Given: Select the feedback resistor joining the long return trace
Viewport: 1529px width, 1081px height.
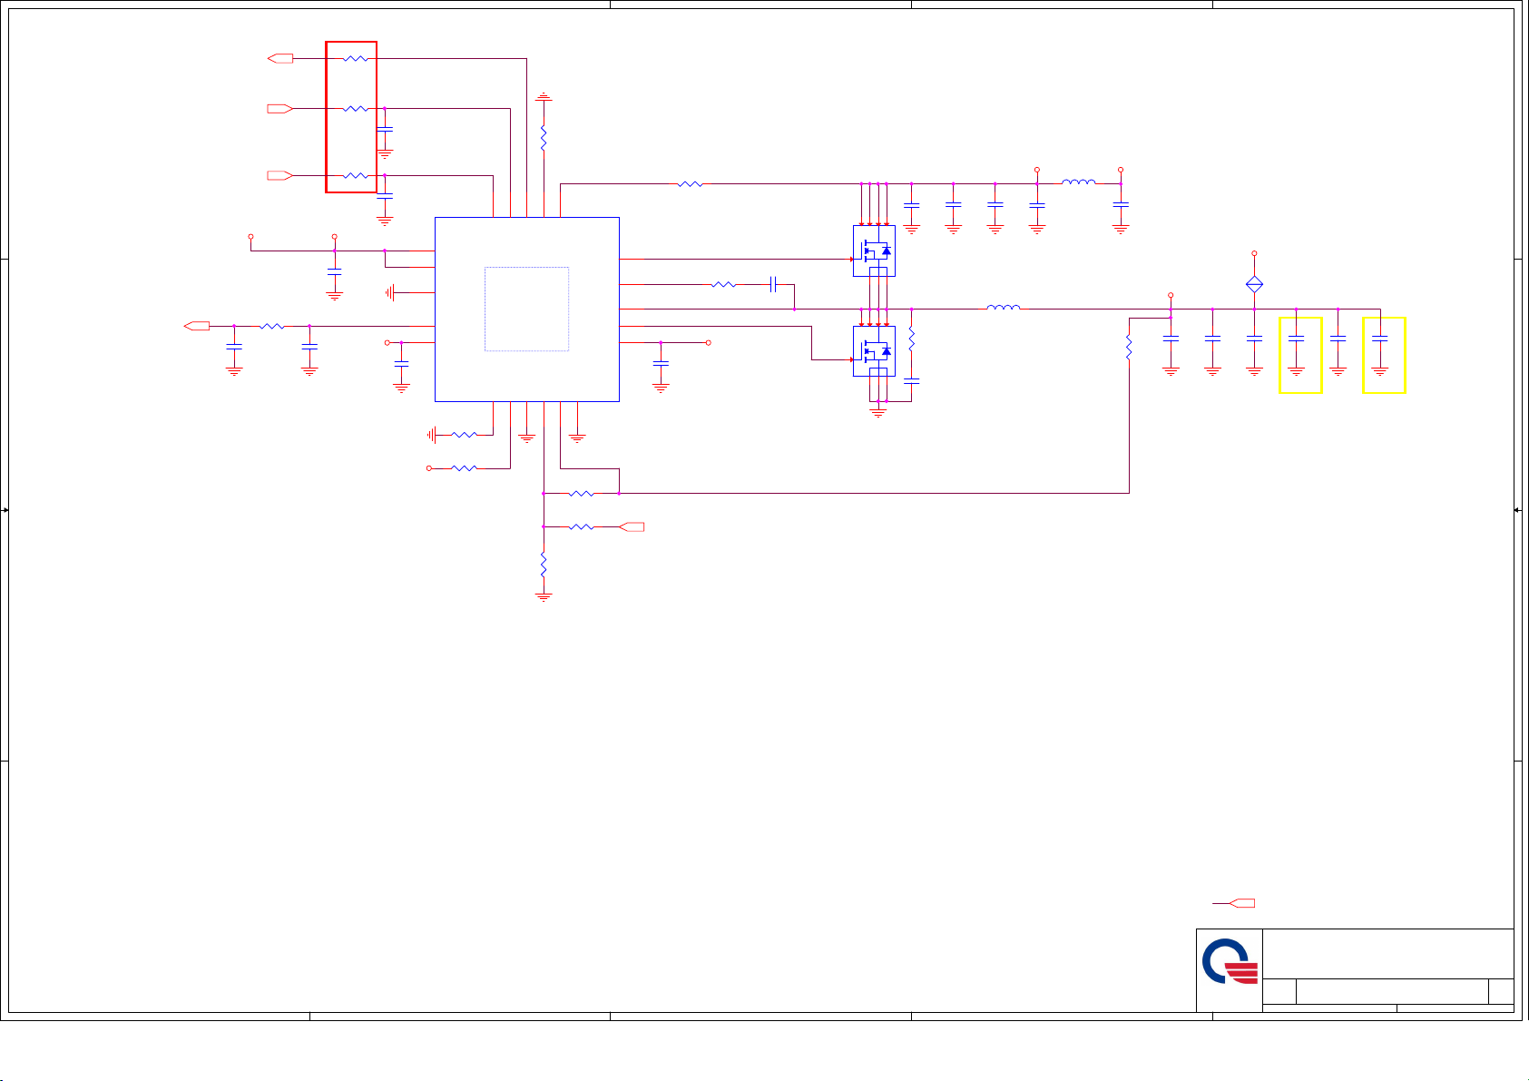Looking at the screenshot, I should pos(581,494).
